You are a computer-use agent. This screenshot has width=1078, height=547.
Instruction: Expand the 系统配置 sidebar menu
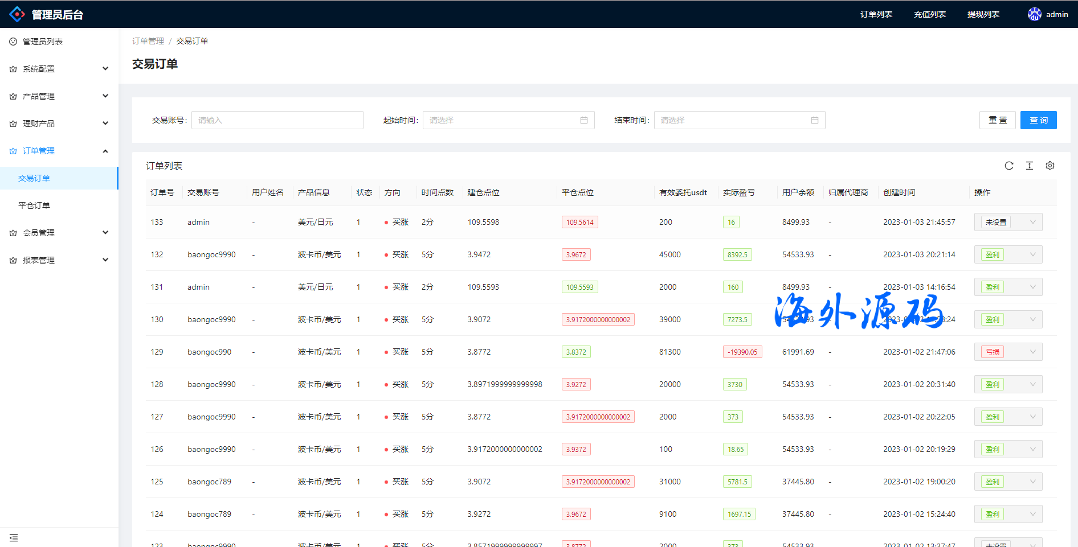59,69
